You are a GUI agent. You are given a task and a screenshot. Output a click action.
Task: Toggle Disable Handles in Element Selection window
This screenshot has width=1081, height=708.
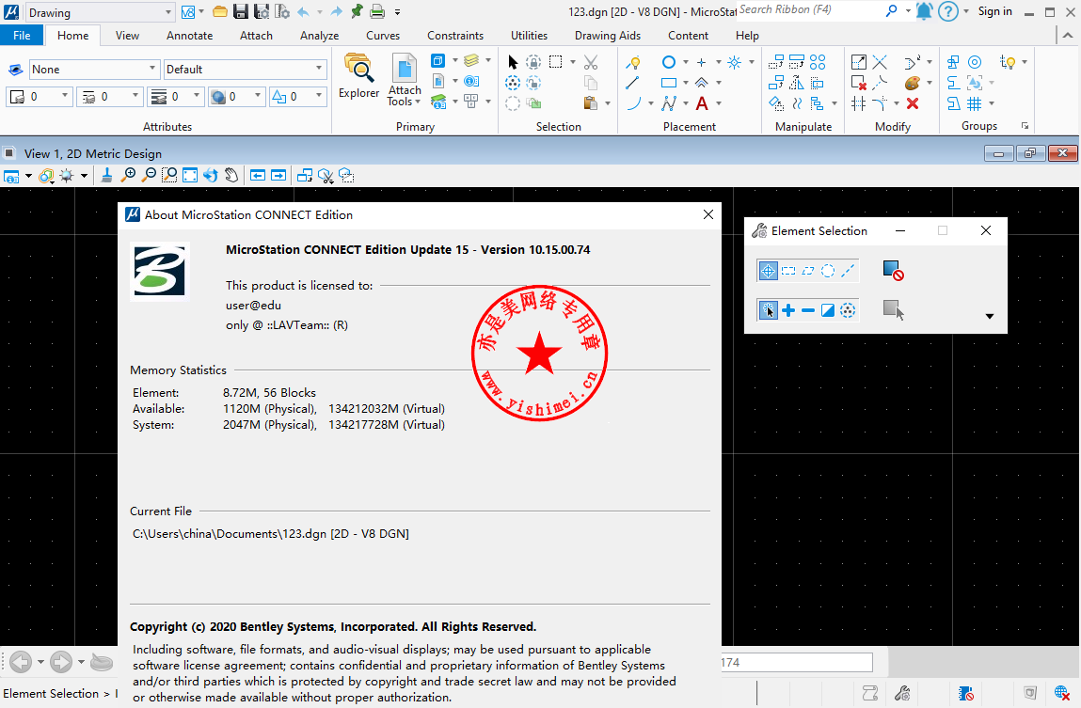click(893, 271)
